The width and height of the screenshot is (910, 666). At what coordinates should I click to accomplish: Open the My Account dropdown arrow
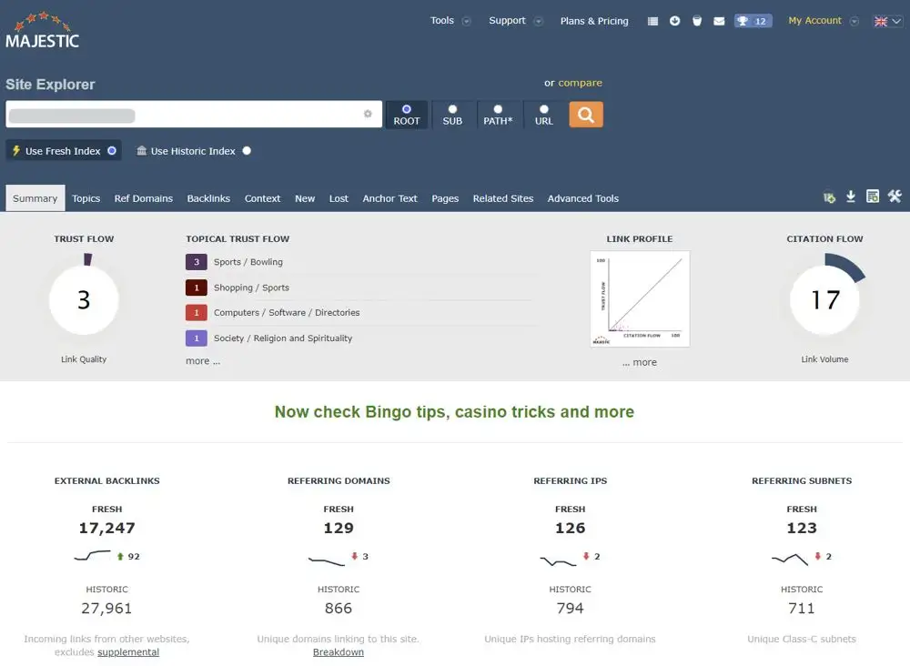point(854,22)
